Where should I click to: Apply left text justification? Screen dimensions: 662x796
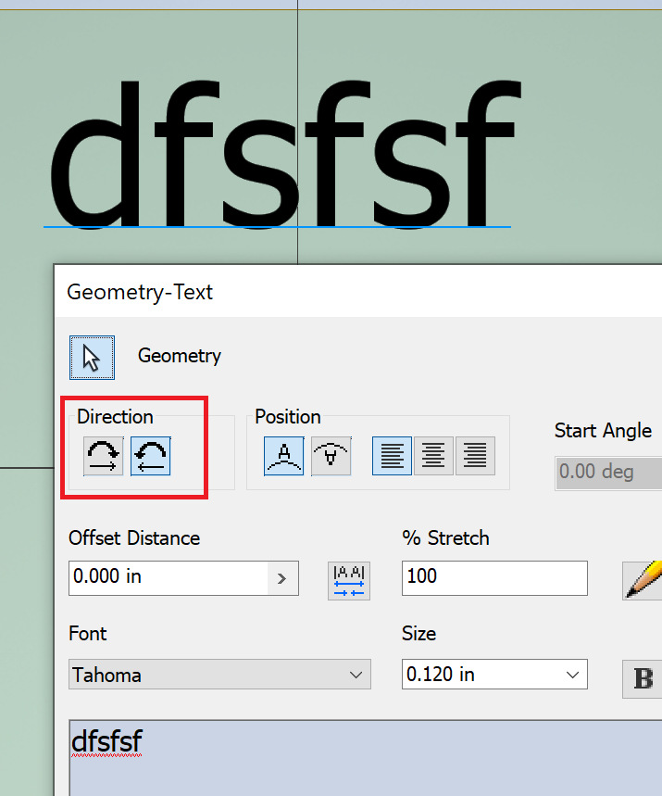click(393, 456)
